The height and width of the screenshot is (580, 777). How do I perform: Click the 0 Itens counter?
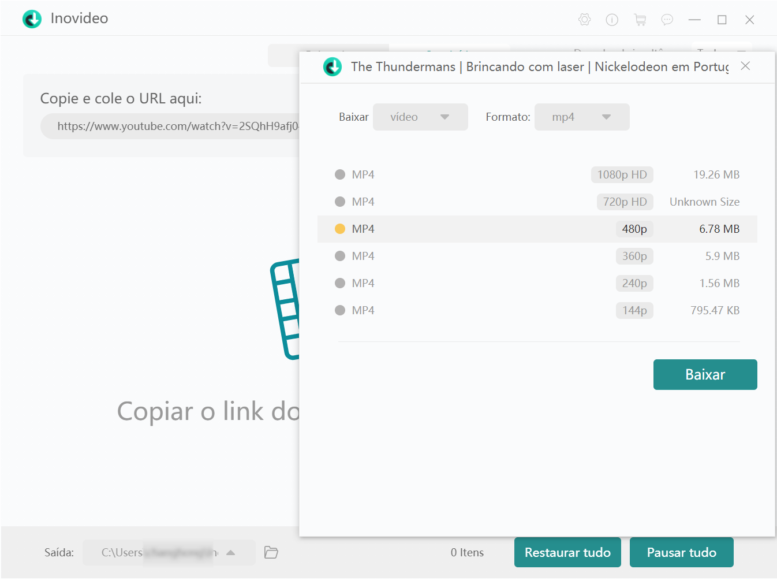click(x=467, y=552)
